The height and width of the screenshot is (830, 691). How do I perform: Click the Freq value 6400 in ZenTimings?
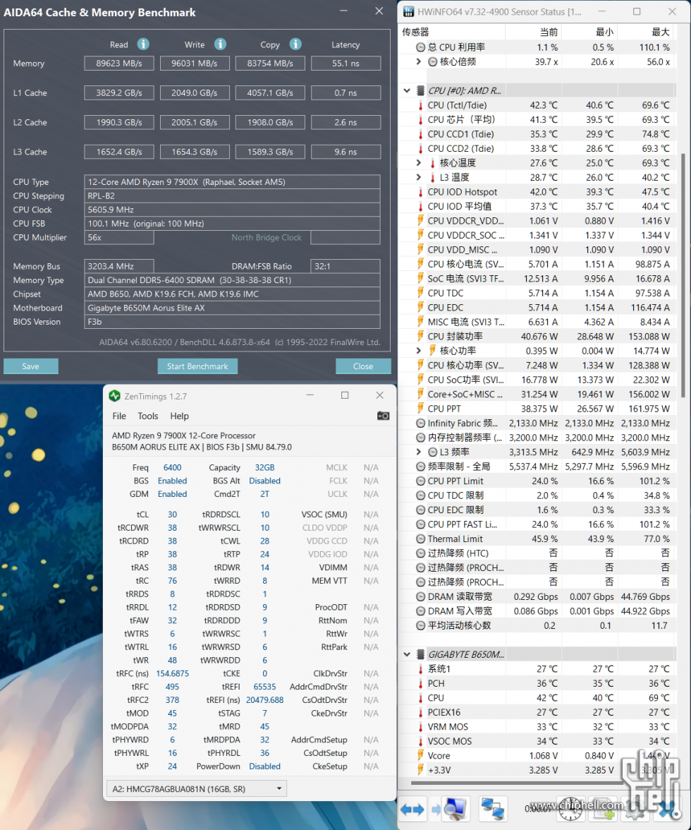172,467
